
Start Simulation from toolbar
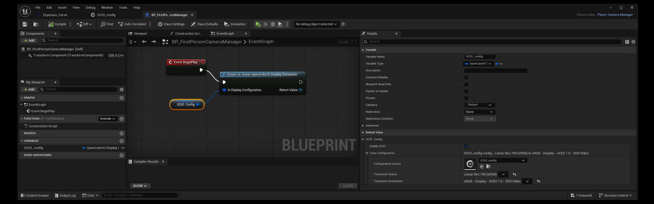[x=235, y=24]
